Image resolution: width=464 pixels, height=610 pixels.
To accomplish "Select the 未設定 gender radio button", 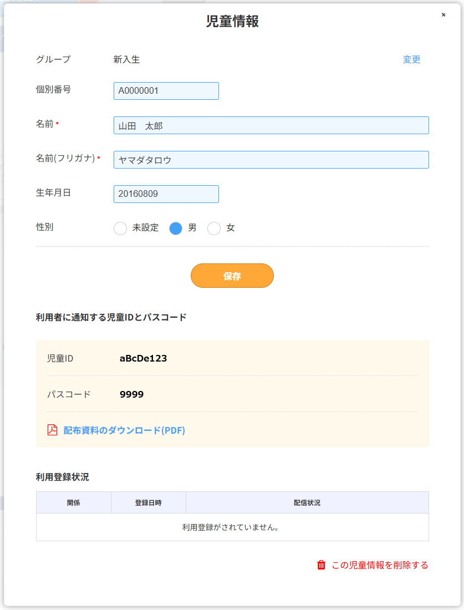I will [x=120, y=228].
